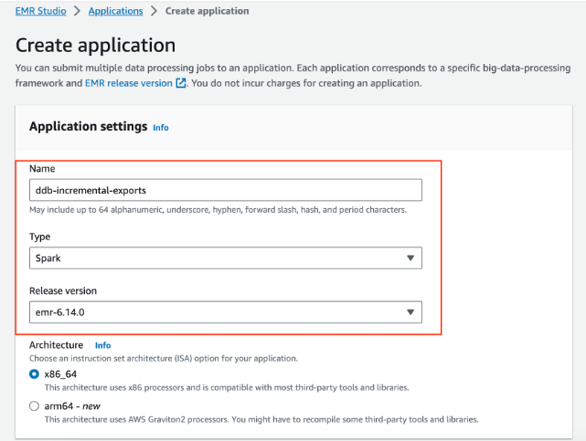Go to the Applications breadcrumb link
The width and height of the screenshot is (586, 441).
tap(115, 11)
